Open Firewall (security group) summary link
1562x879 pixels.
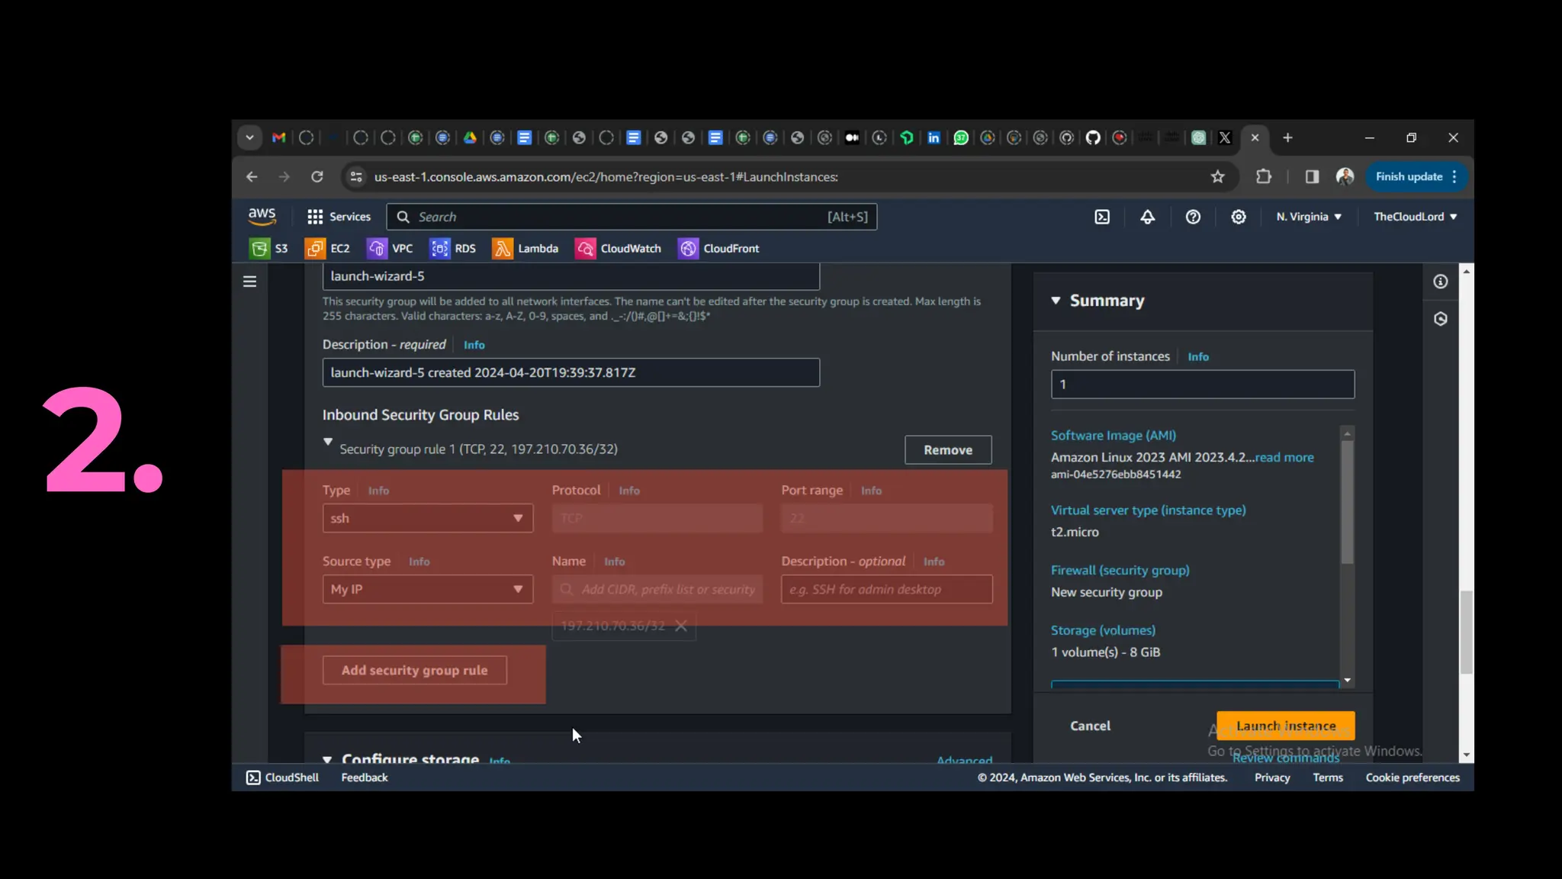1120,571
